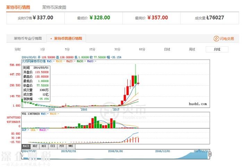Viewport: 243px width, 168px height.
Task: Click the 2016/01/01 timeline date label
Action: click(x=116, y=151)
